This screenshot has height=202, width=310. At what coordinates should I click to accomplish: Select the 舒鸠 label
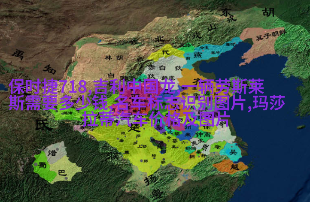[x=191, y=148]
